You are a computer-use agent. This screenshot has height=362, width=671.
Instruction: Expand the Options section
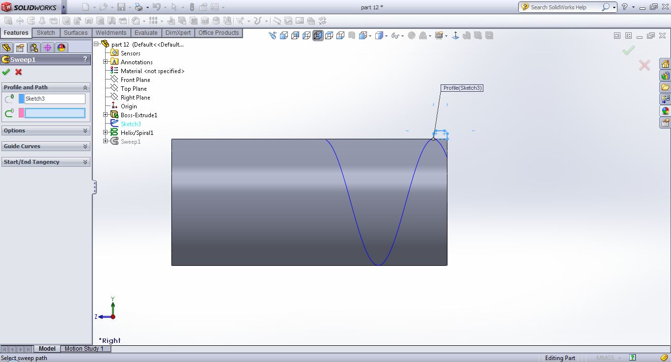point(45,130)
